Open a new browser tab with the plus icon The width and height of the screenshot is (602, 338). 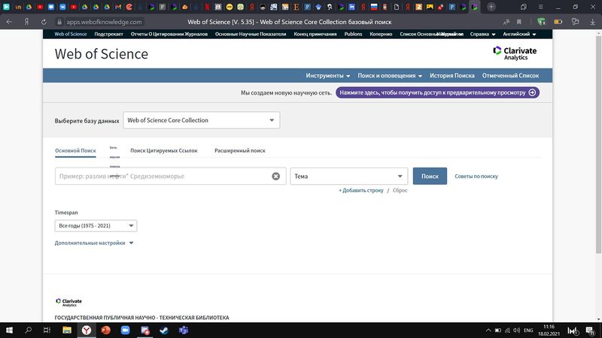click(x=491, y=7)
